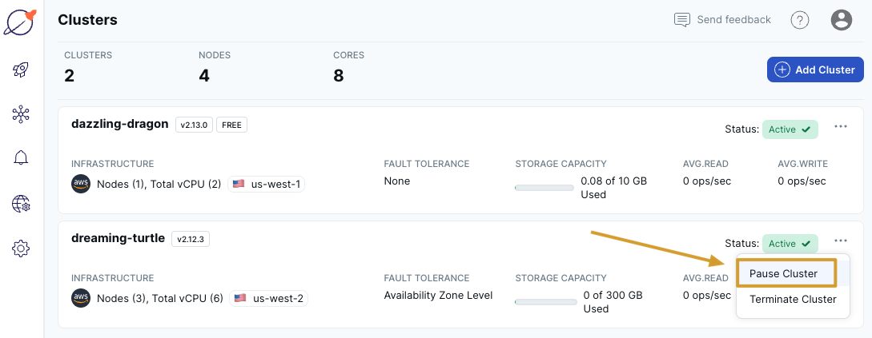
Task: Click the AWS icon for dazzling-dragon
Action: [x=80, y=184]
